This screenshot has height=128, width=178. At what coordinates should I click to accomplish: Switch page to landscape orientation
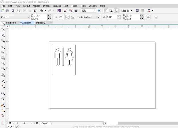click(61, 17)
